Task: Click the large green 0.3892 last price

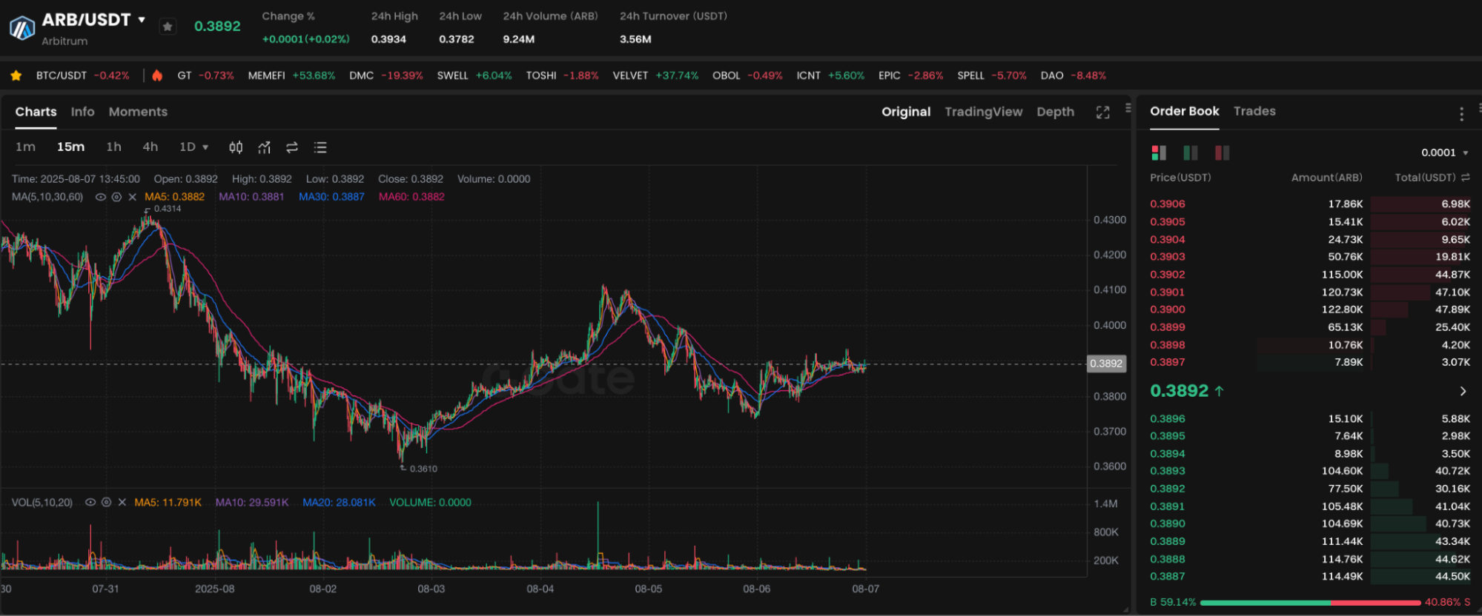Action: 1180,391
